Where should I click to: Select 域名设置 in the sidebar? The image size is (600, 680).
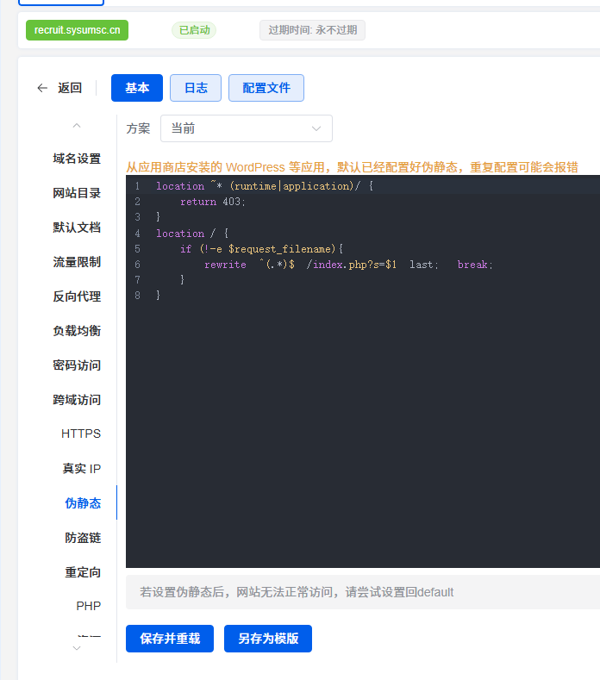pos(77,159)
